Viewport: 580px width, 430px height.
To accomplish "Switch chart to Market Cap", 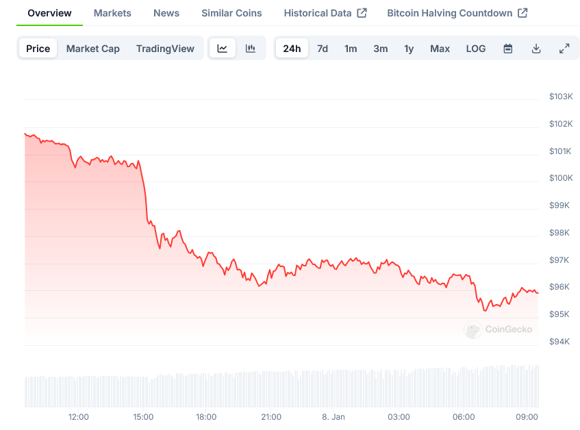I will tap(92, 49).
